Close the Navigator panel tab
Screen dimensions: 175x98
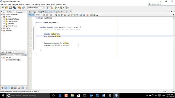(x=14, y=52)
